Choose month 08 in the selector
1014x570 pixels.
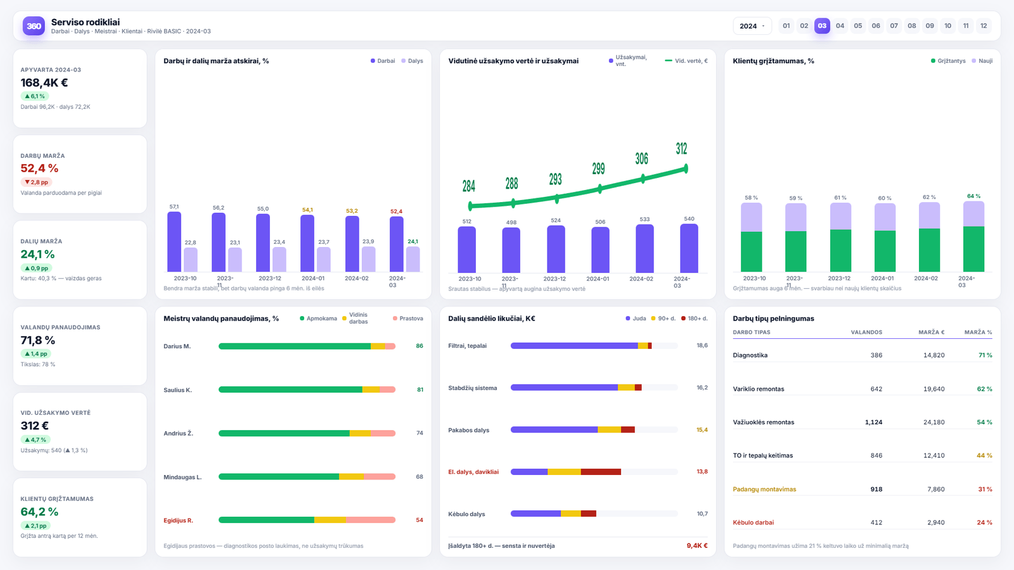pos(912,26)
